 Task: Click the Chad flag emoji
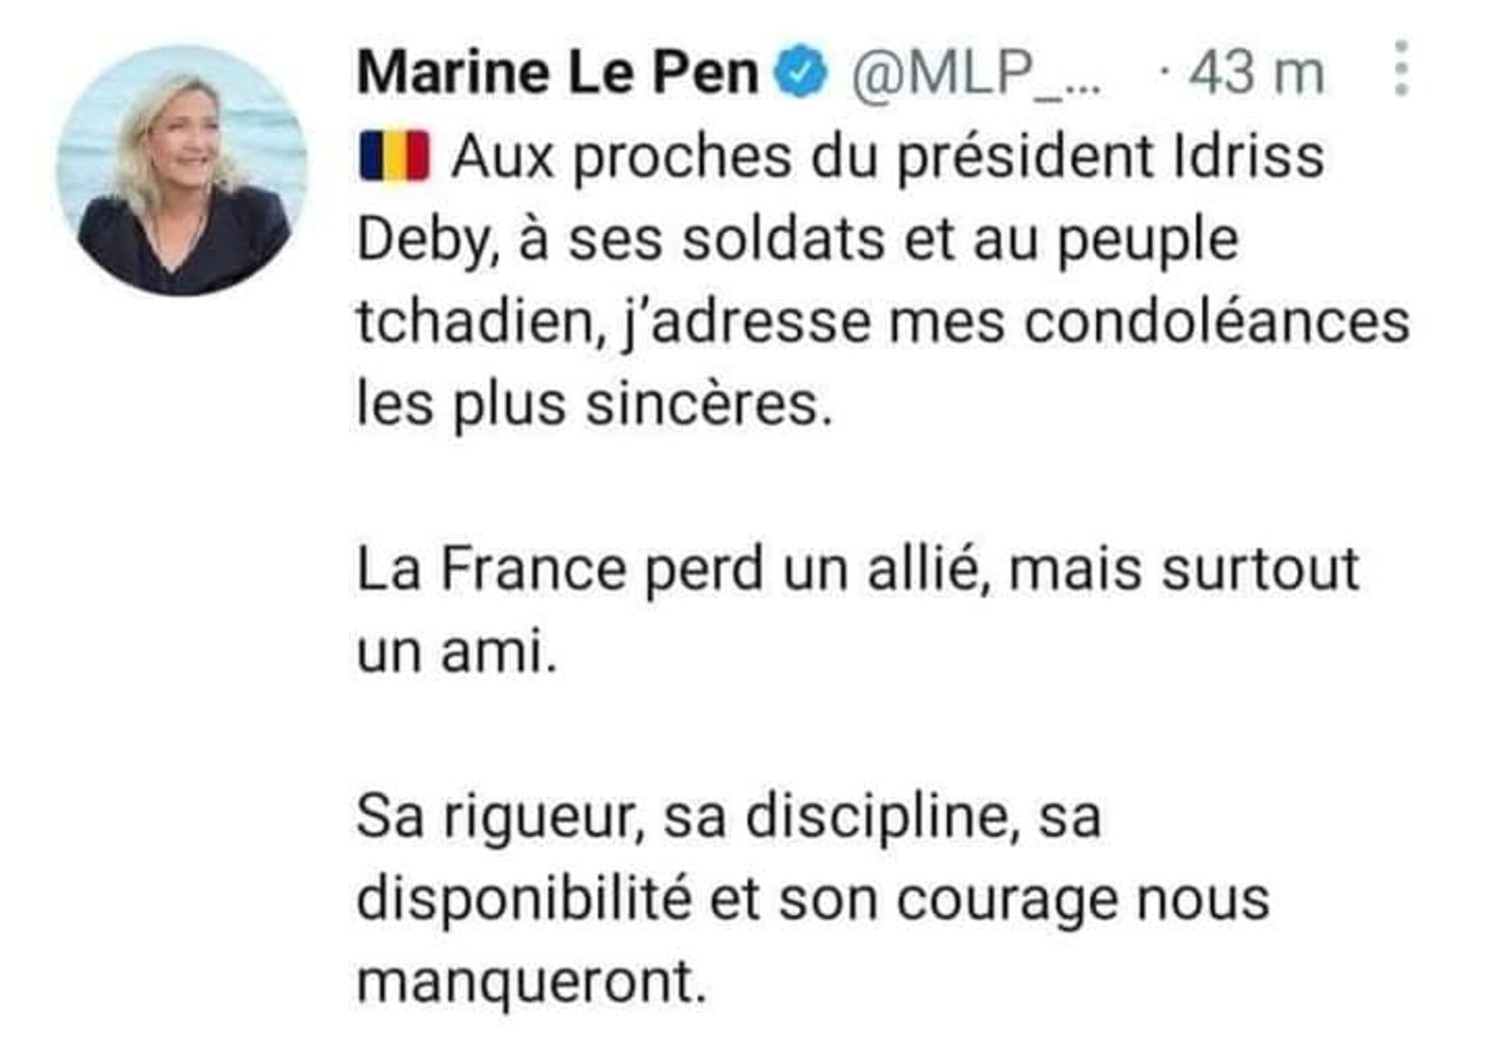394,157
